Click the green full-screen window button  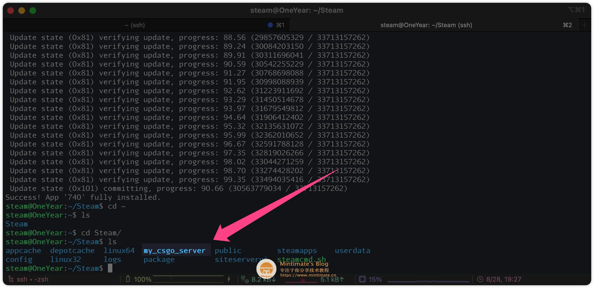point(33,11)
